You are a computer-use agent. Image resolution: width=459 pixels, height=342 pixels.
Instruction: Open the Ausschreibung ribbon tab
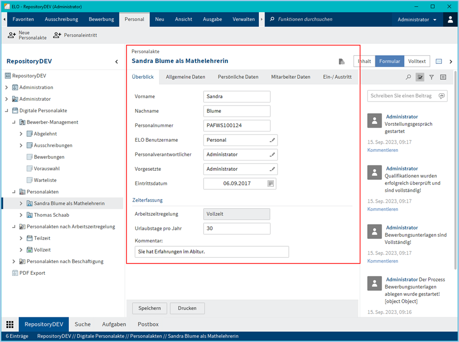pos(61,19)
